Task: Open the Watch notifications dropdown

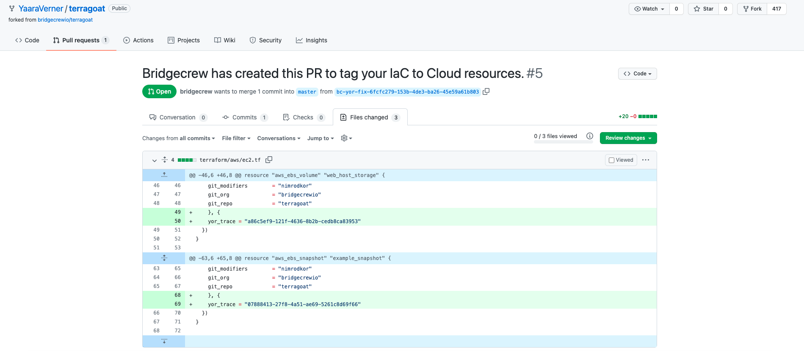Action: tap(649, 9)
